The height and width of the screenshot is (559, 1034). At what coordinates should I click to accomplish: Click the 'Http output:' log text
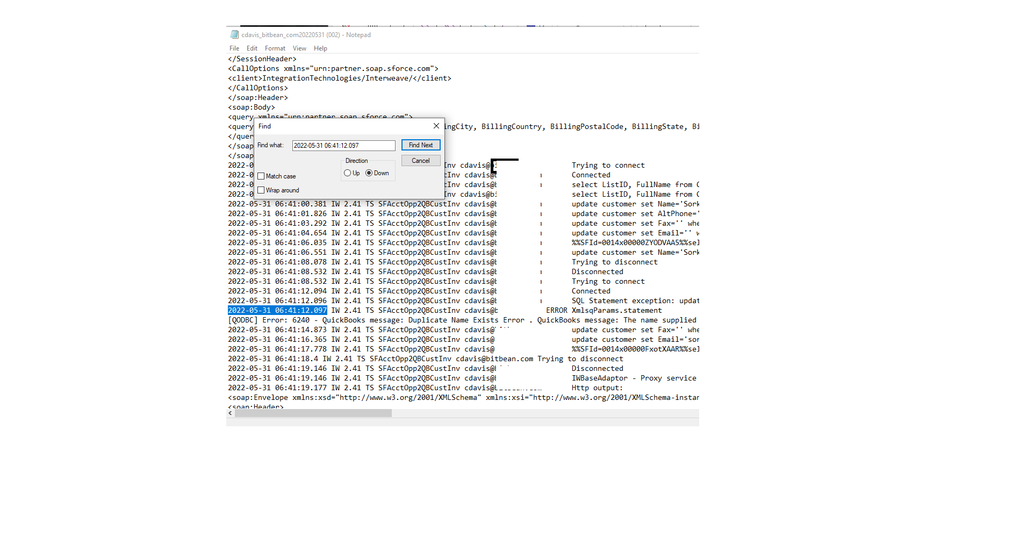(598, 388)
